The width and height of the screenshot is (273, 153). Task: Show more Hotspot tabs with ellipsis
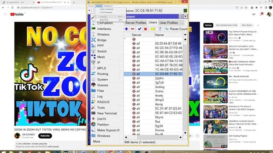coord(181,23)
